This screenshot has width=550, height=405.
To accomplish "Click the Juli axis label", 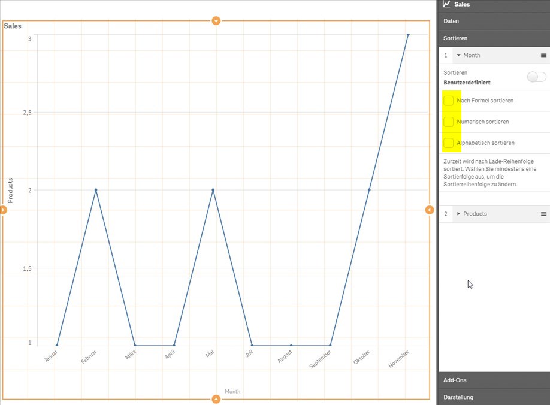I will coord(249,354).
